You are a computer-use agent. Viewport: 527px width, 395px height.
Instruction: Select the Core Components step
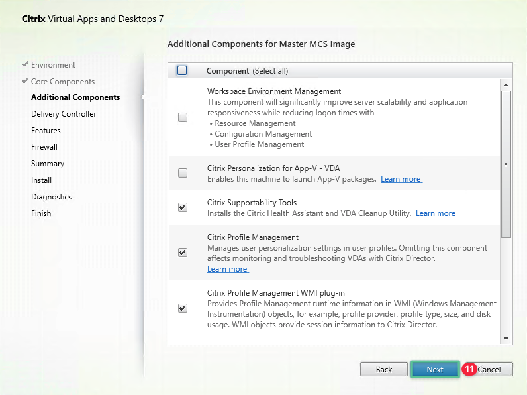click(62, 82)
